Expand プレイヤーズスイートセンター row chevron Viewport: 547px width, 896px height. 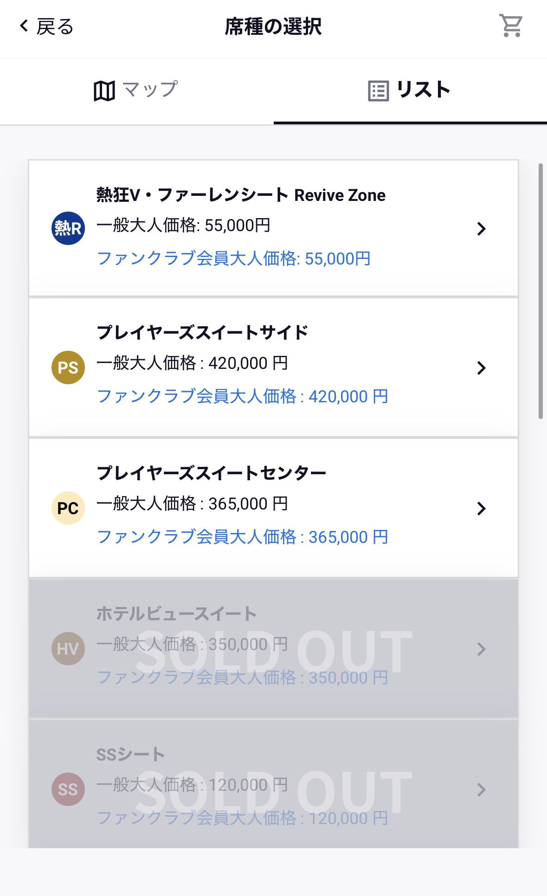481,509
